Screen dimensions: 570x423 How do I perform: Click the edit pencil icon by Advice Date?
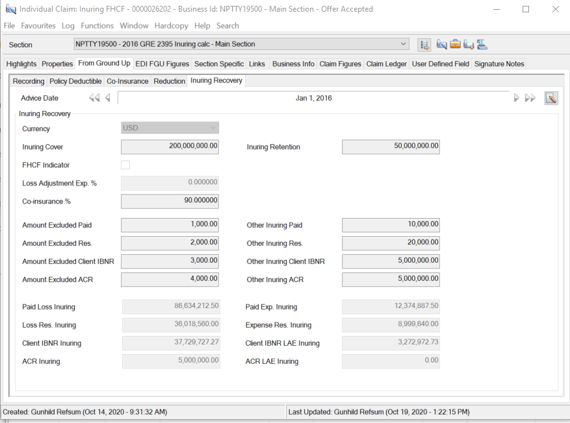tap(551, 98)
